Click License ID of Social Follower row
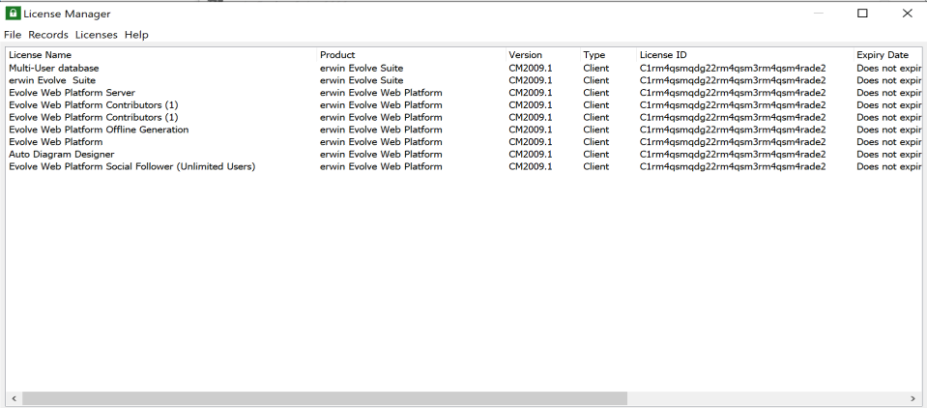The height and width of the screenshot is (408, 927). tap(733, 166)
